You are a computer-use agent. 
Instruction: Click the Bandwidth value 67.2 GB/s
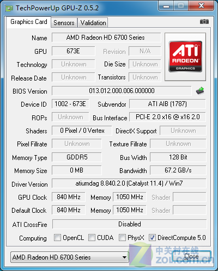178,170
